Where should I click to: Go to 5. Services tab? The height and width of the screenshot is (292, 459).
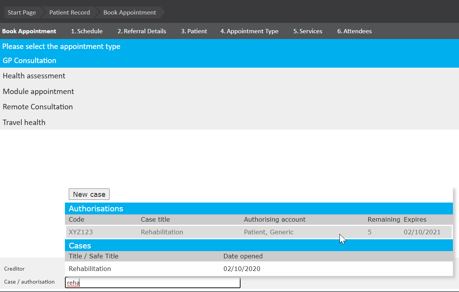pyautogui.click(x=307, y=31)
